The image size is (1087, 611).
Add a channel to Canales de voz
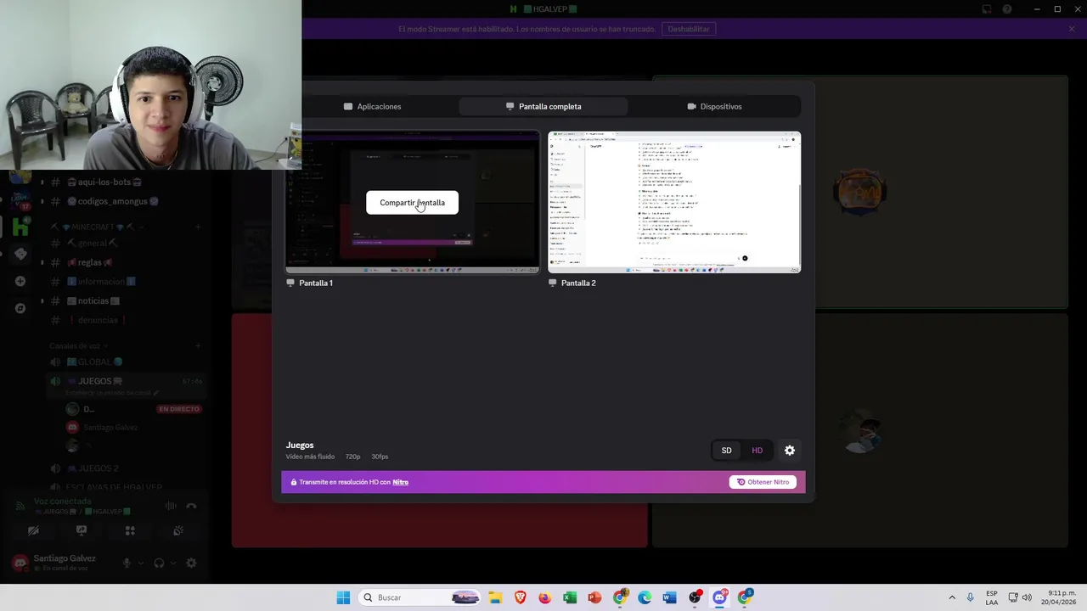coord(198,346)
